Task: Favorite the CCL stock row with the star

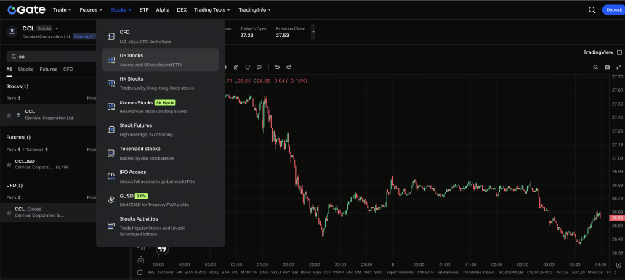Action: coord(9,115)
